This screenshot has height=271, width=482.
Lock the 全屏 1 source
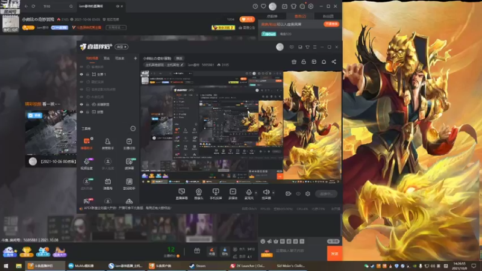(x=87, y=74)
